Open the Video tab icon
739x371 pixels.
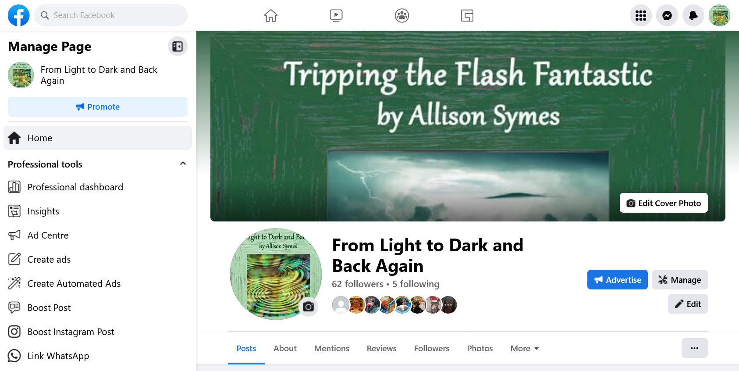(x=336, y=16)
